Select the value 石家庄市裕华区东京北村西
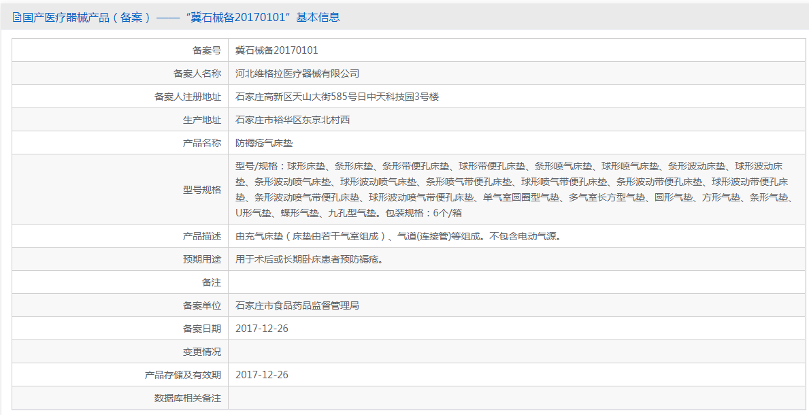The height and width of the screenshot is (415, 809). [x=293, y=120]
